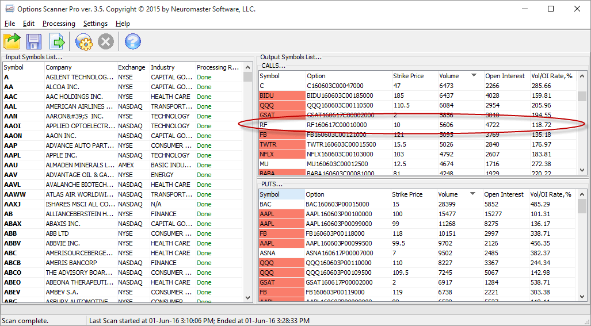Image resolution: width=591 pixels, height=326 pixels.
Task: Click the PUTS Symbol column header
Action: [281, 194]
